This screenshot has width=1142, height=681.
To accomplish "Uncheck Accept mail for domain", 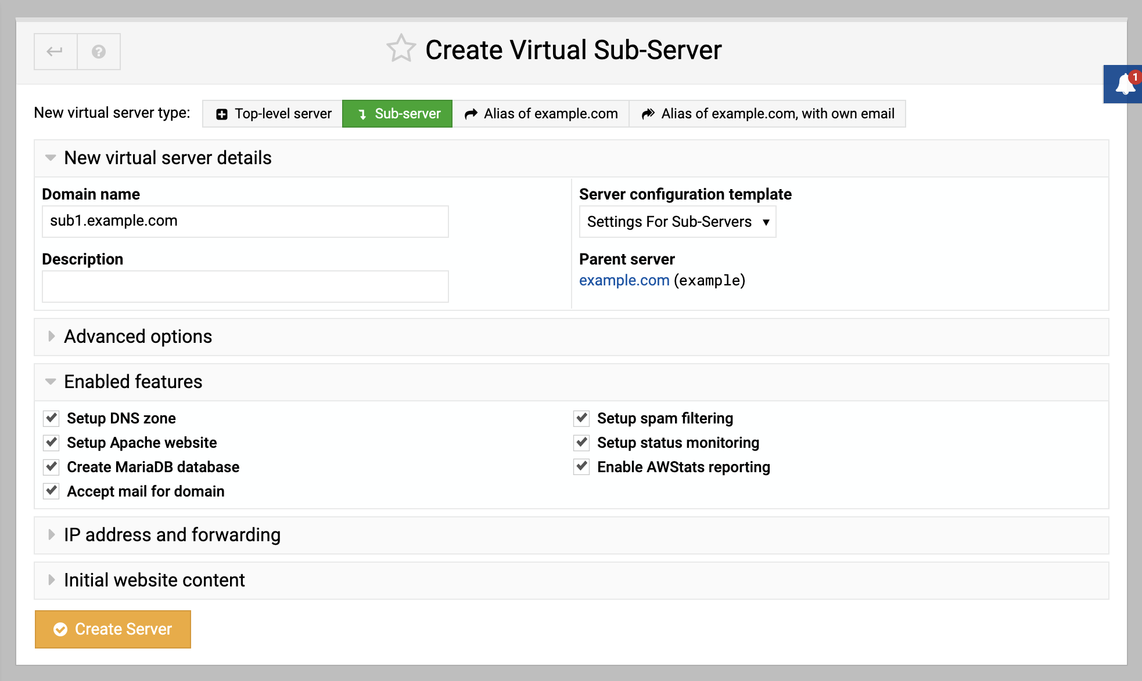I will click(x=51, y=491).
